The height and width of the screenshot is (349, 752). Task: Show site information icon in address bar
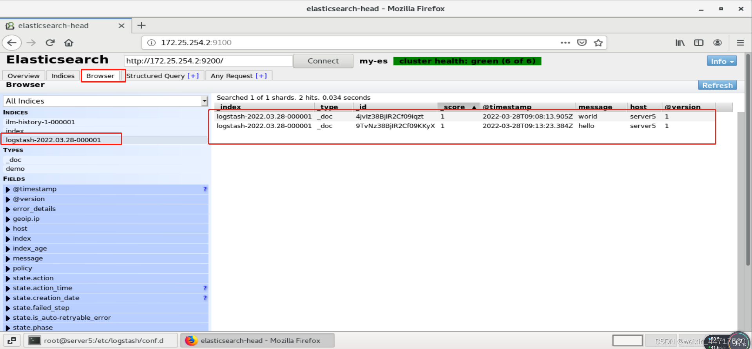(151, 43)
